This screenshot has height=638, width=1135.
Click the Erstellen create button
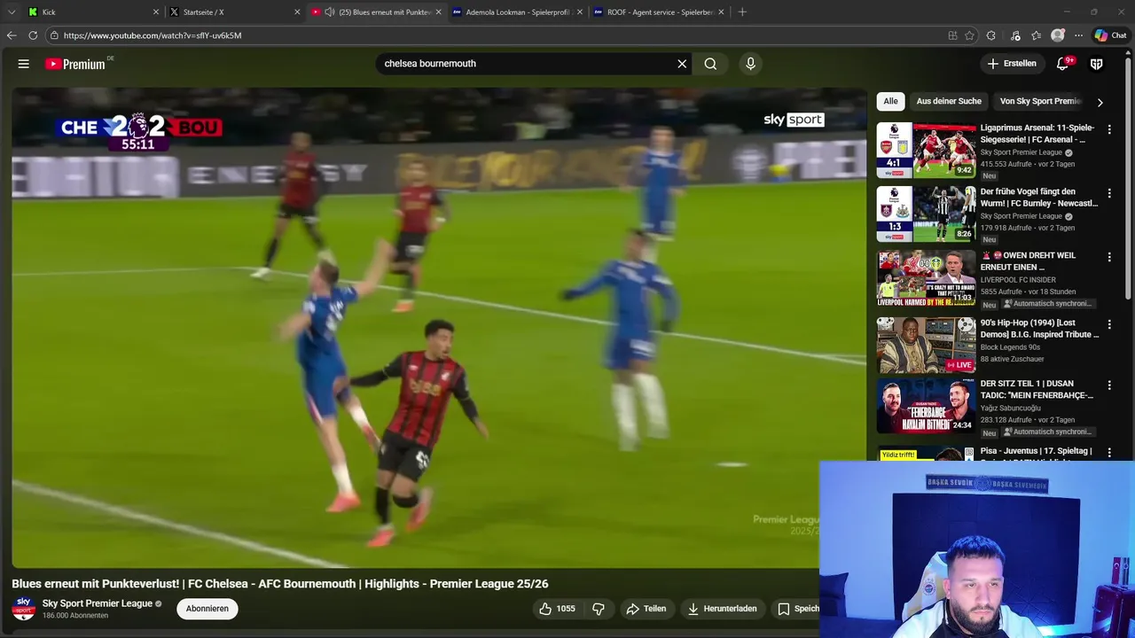1012,64
